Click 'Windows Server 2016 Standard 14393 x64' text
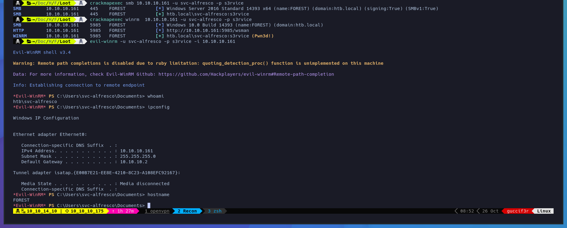Image resolution: width=567 pixels, height=228 pixels. tap(219, 9)
